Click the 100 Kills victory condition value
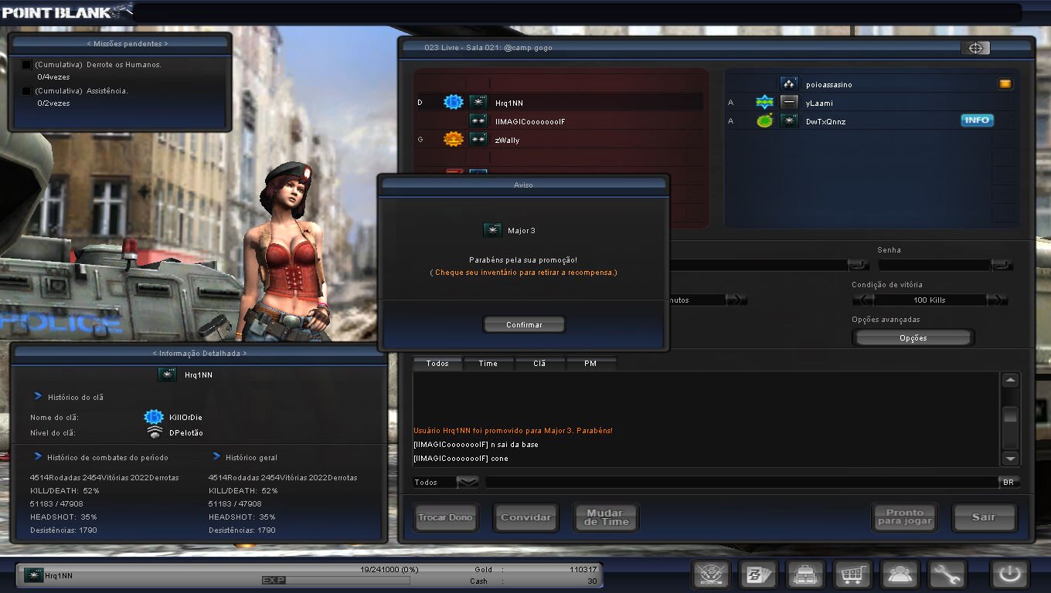Screen dimensions: 1051x593 930,300
